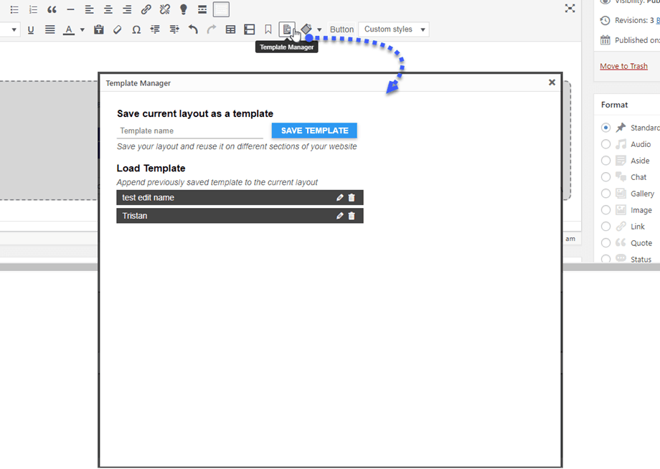This screenshot has height=469, width=660.
Task: Click the Move to Trash link
Action: tap(623, 66)
